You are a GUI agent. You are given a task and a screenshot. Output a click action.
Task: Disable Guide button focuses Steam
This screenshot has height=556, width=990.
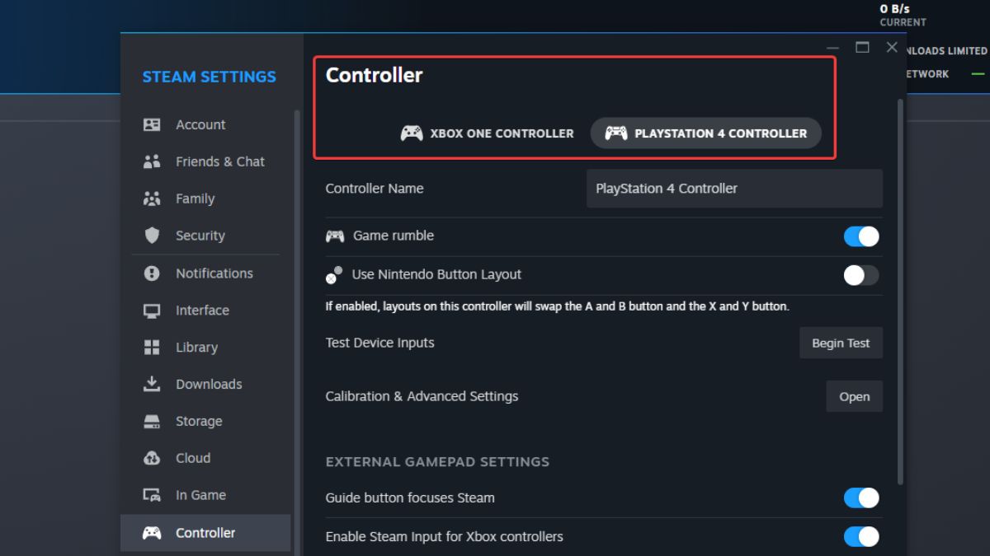click(x=861, y=498)
